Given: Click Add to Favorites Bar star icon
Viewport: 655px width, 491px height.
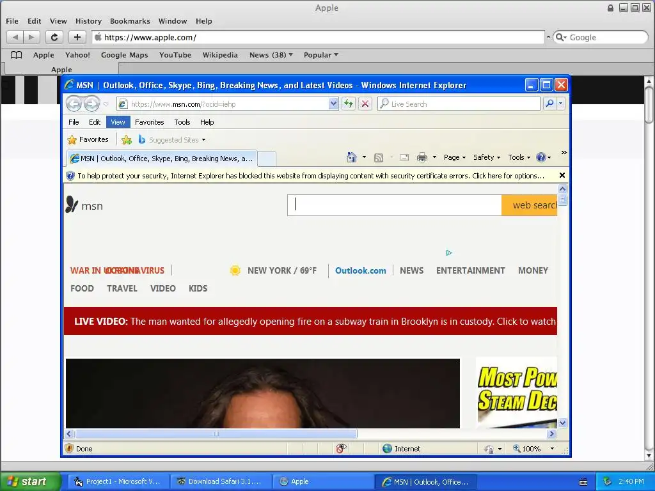Looking at the screenshot, I should coord(127,140).
